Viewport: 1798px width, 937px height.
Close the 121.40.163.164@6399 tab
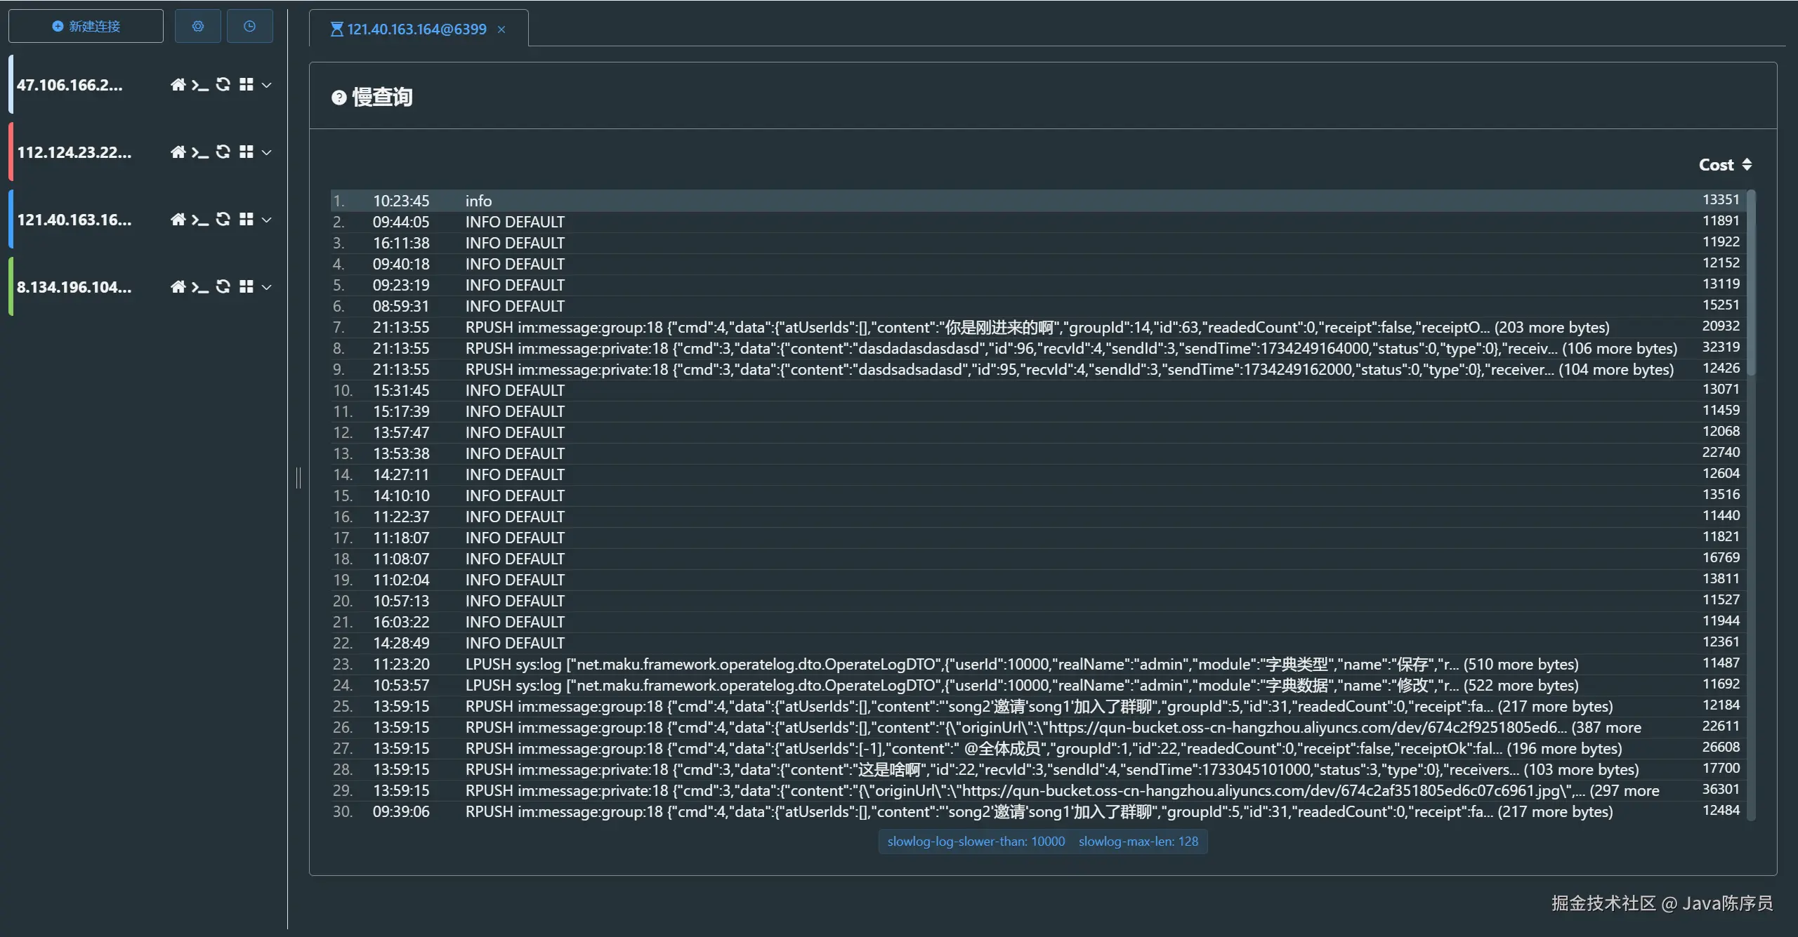point(501,29)
